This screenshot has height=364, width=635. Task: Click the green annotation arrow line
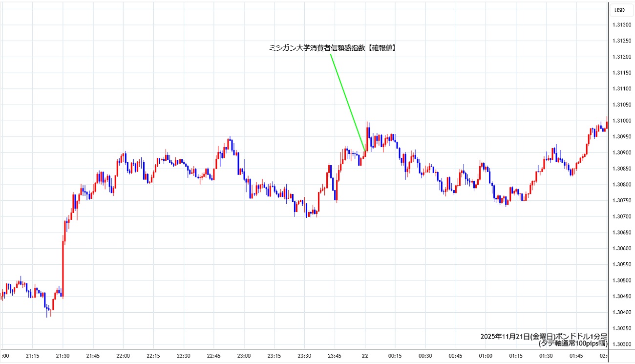[x=348, y=103]
